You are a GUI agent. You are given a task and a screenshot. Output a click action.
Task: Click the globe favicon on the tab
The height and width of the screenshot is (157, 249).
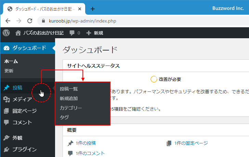[x=10, y=9]
